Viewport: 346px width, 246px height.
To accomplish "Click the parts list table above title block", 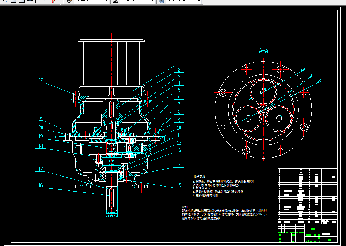I will [x=308, y=196].
